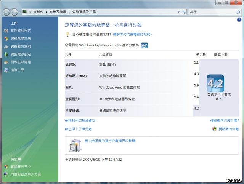This screenshot has width=244, height=184.
Task: Select the 處理器 row label
Action: (71, 64)
